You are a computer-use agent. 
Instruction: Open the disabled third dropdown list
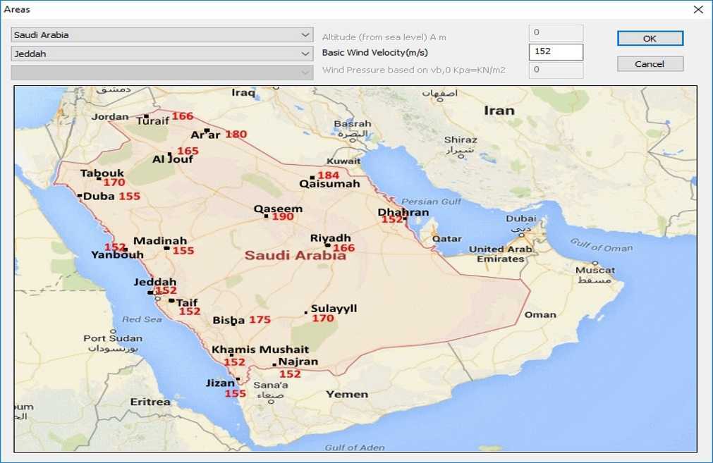[x=162, y=72]
